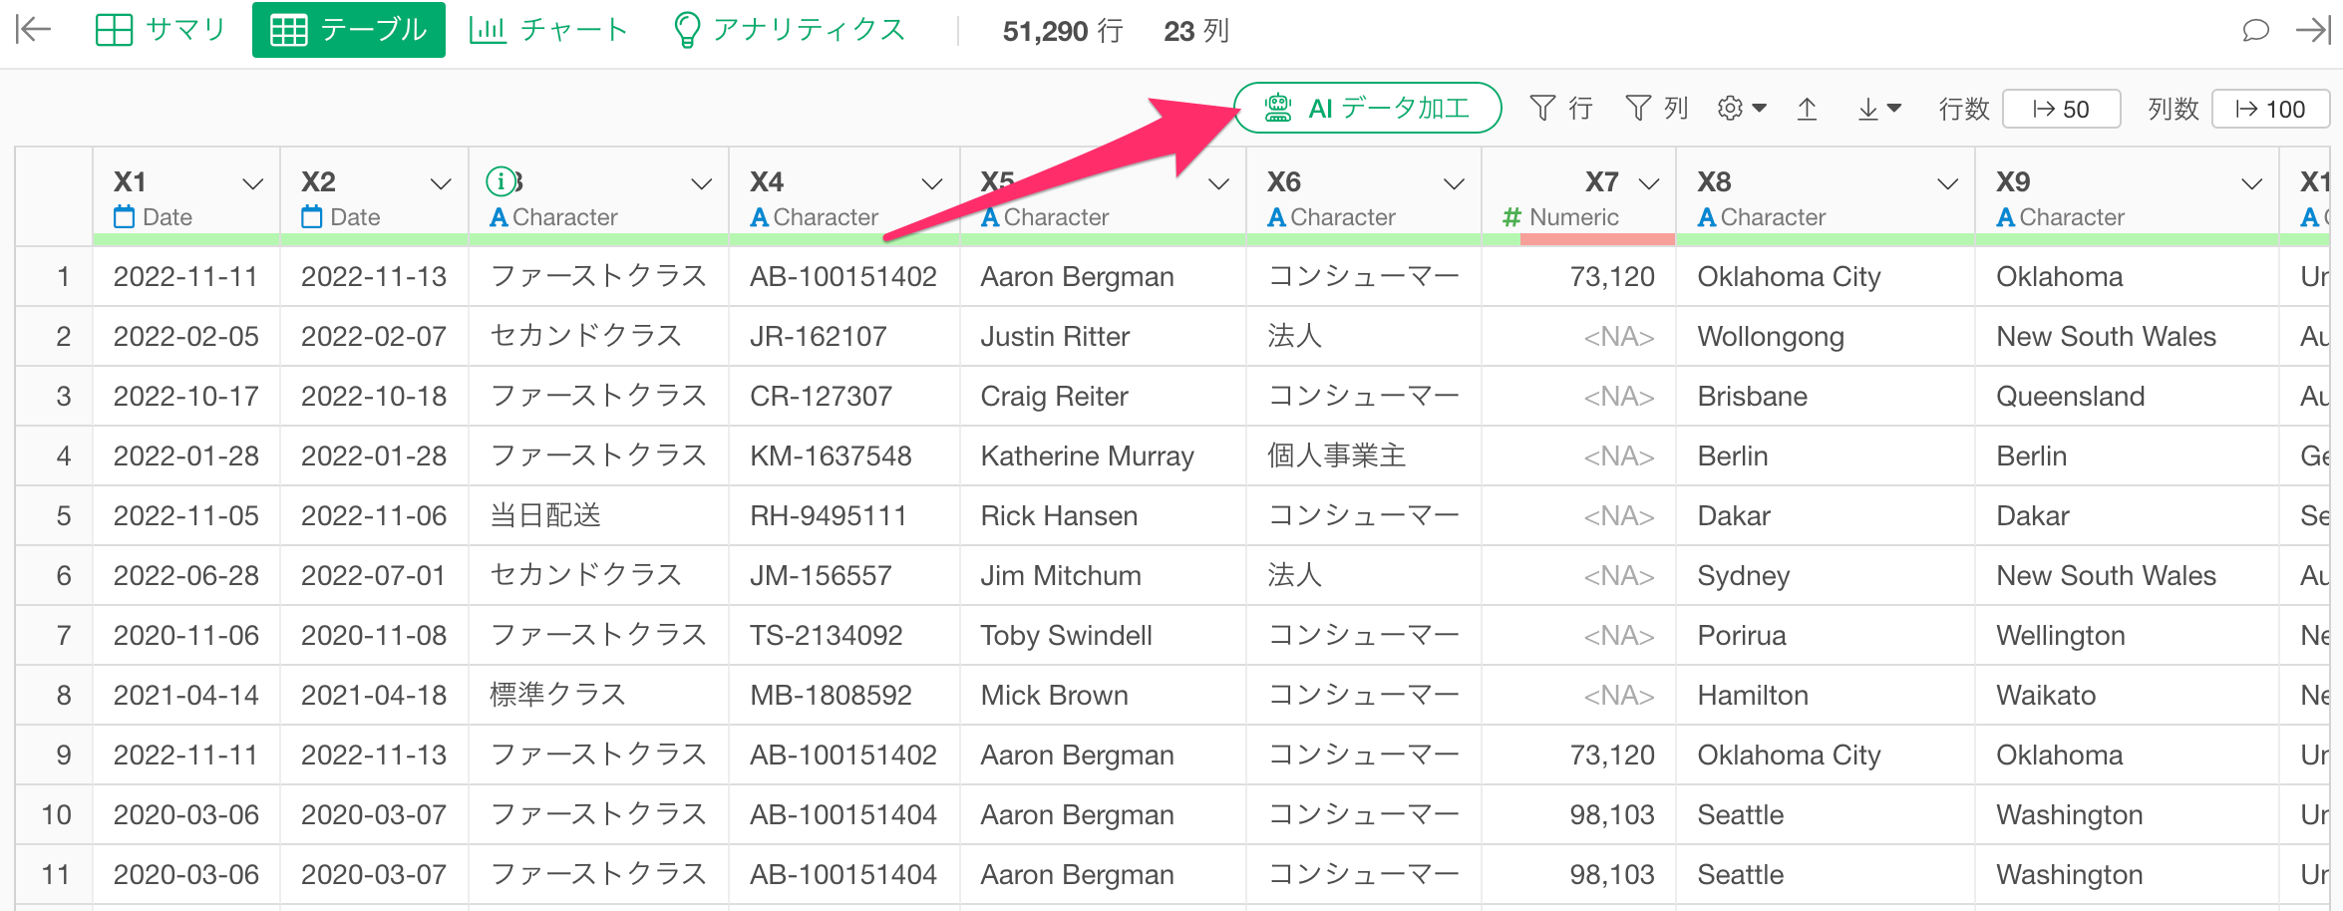Click the X2 Date calendar icon
The image size is (2343, 911).
pyautogui.click(x=311, y=216)
